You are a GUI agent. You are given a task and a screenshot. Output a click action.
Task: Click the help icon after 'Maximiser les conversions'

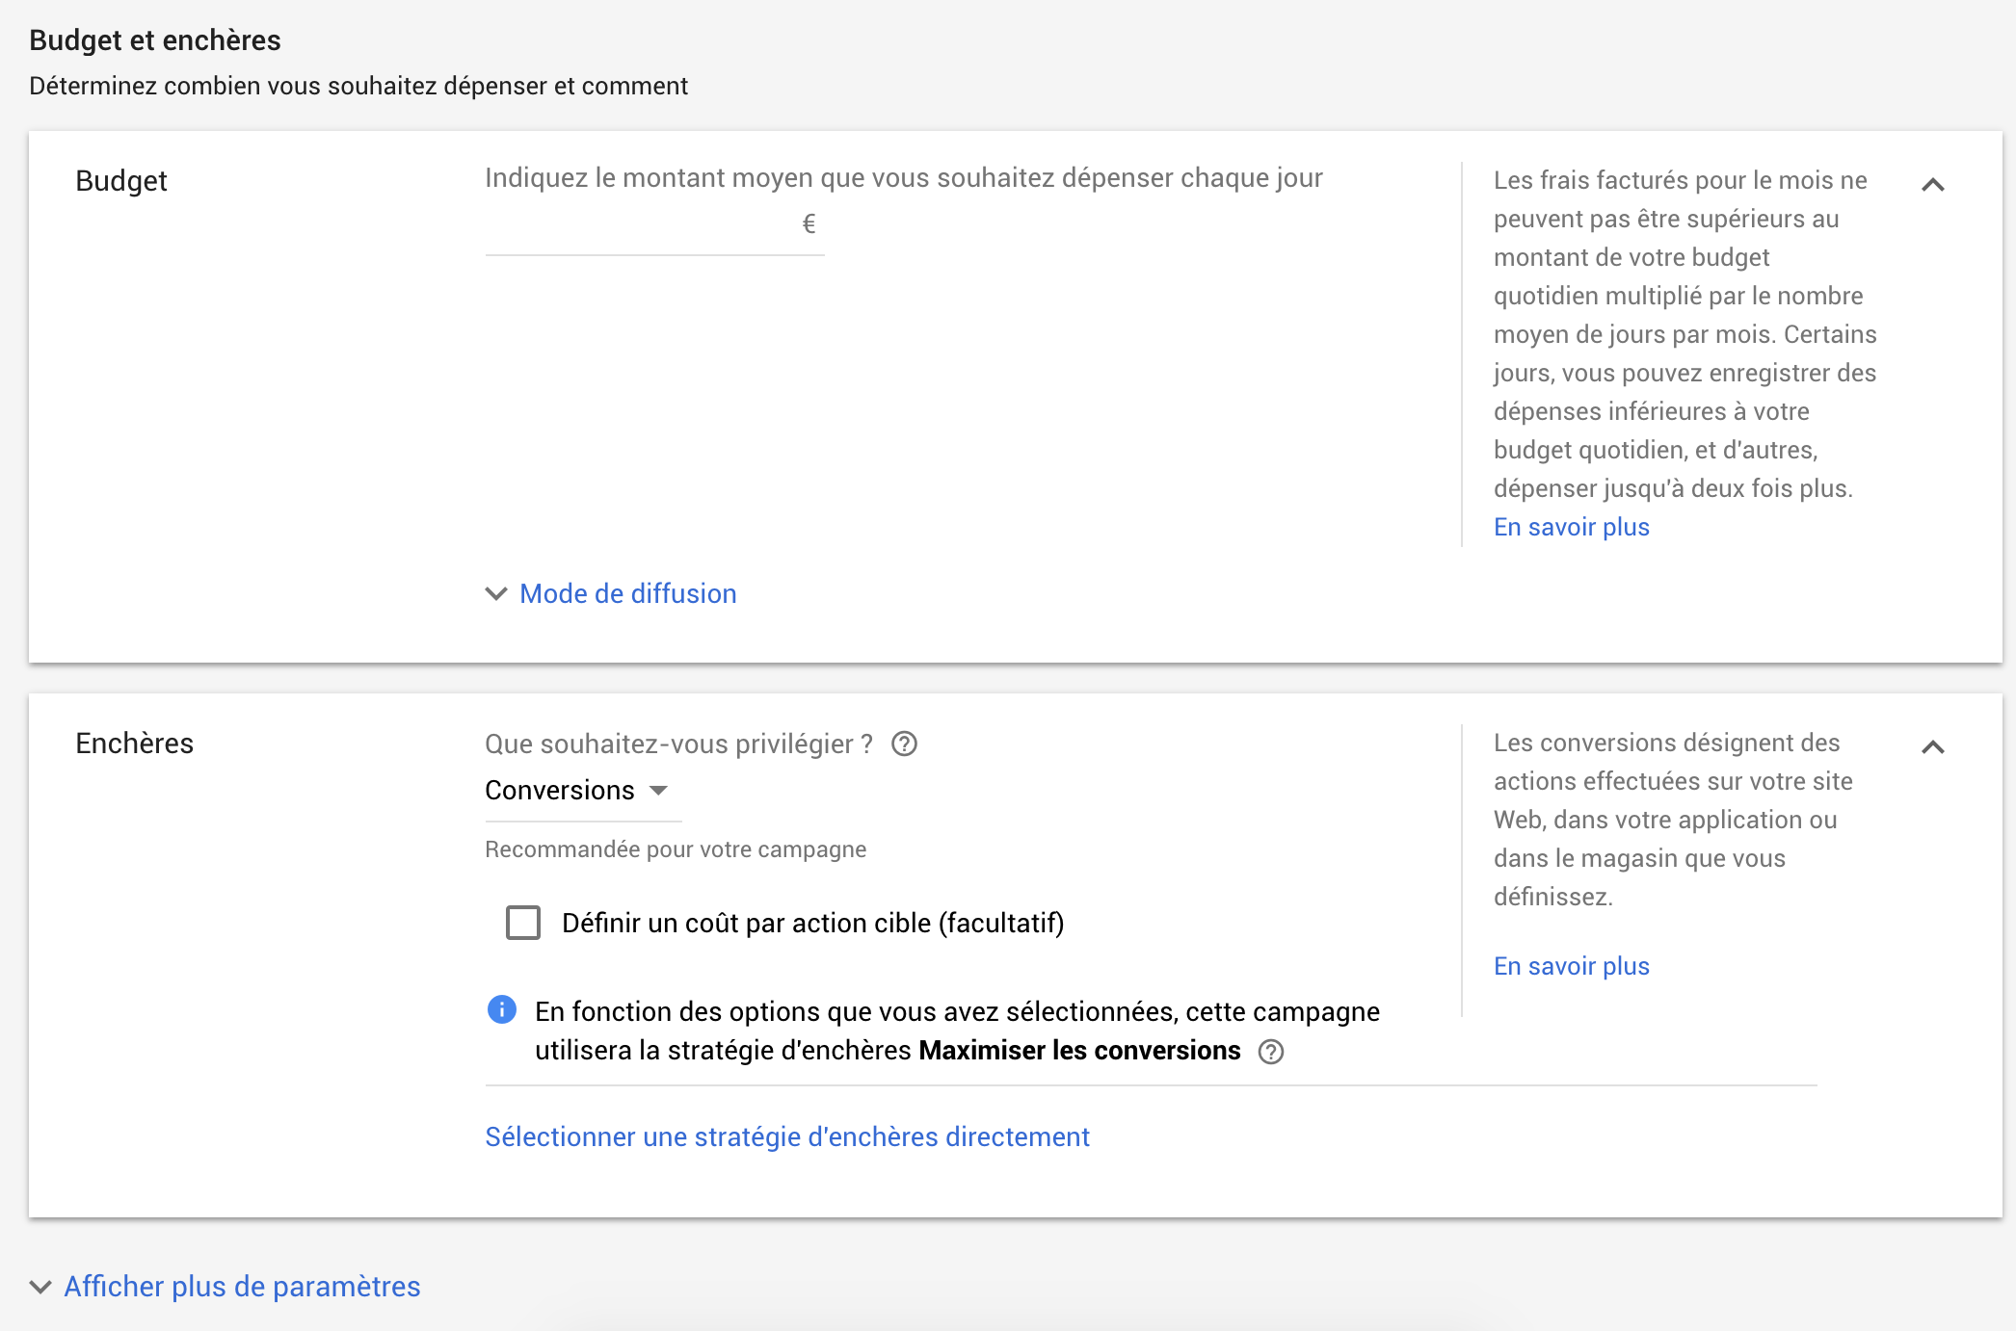click(1271, 1052)
